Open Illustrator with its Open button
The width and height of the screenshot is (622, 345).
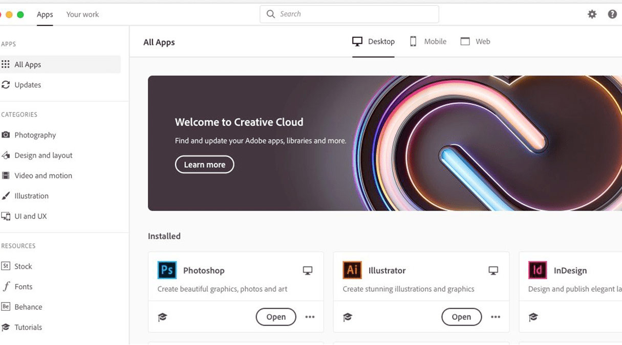point(461,317)
